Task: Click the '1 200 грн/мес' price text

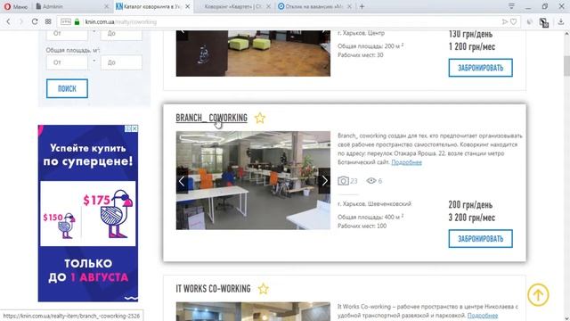Action: point(471,46)
